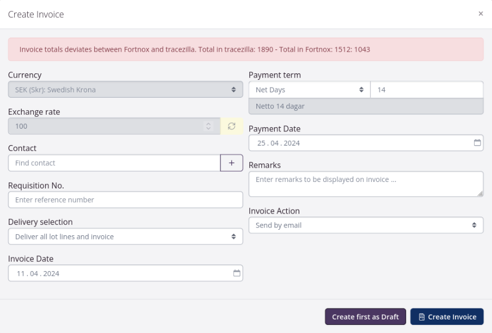The width and height of the screenshot is (492, 333).
Task: Click the Create first as Draft button
Action: pyautogui.click(x=365, y=316)
